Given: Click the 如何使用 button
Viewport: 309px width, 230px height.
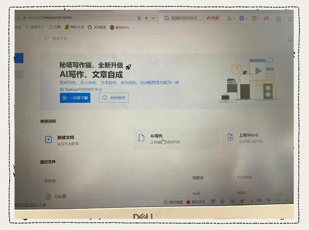Looking at the screenshot, I should click(x=114, y=98).
